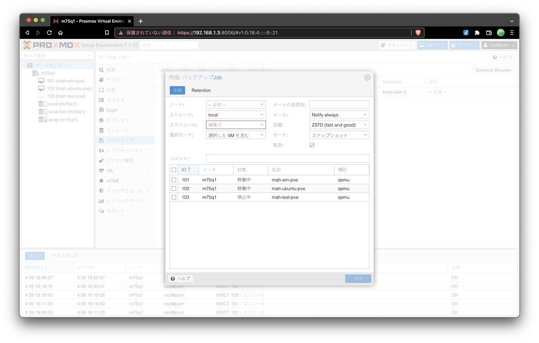Viewport: 539px width, 343px height.
Task: Open the root@pam user dropdown
Action: pyautogui.click(x=499, y=45)
